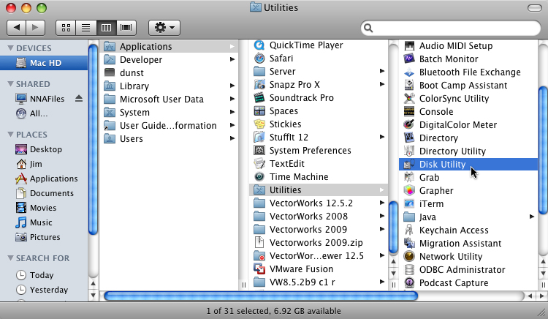Screen dimensions: 548x319
Task: Select the Safari application icon
Action: coord(259,59)
